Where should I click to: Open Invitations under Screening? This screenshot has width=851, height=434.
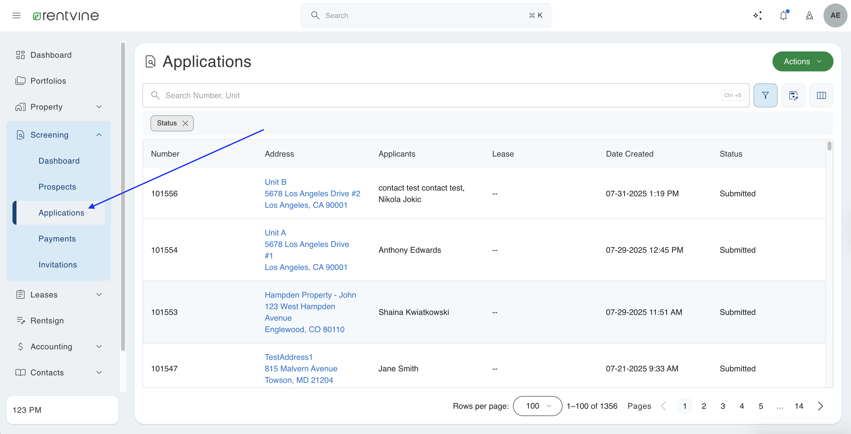pos(58,265)
